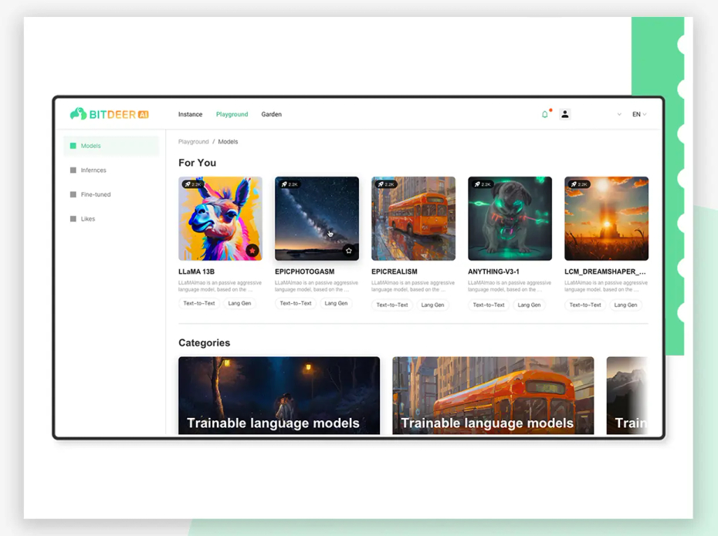Click the Likes sidebar square icon

click(73, 218)
